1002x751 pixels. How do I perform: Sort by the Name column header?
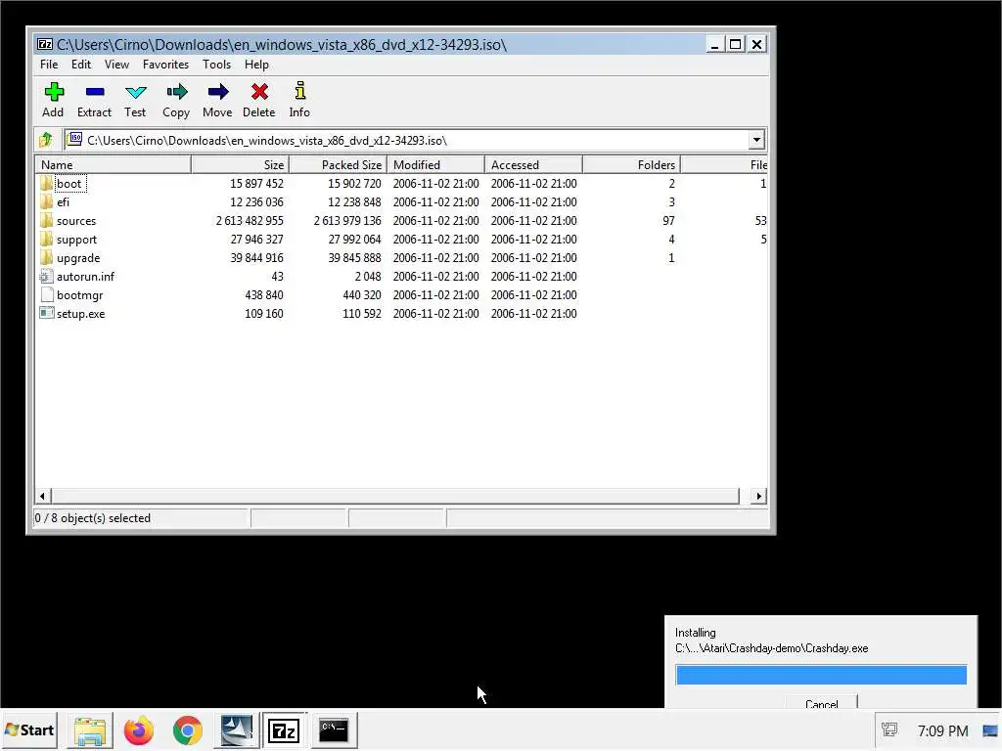(114, 164)
